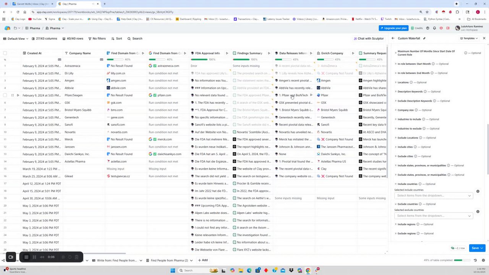Click the settings icon beside include countries dropdown

tap(478, 191)
